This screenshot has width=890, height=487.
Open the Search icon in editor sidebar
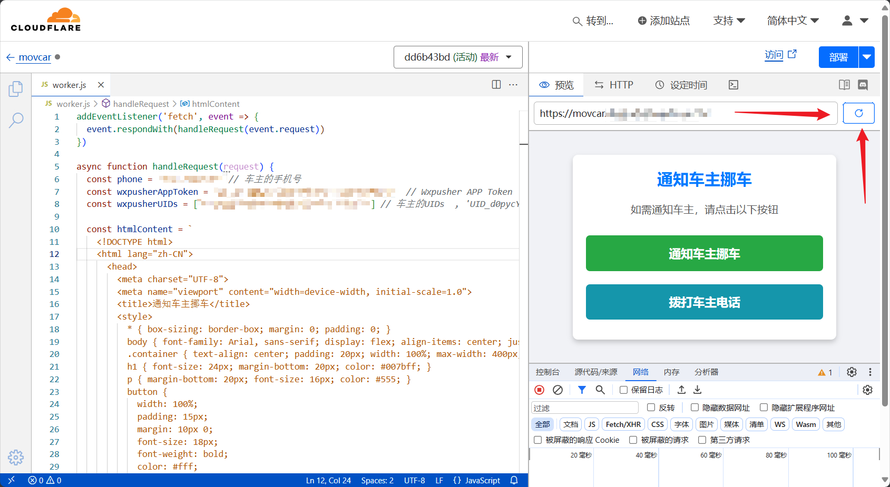coord(16,120)
